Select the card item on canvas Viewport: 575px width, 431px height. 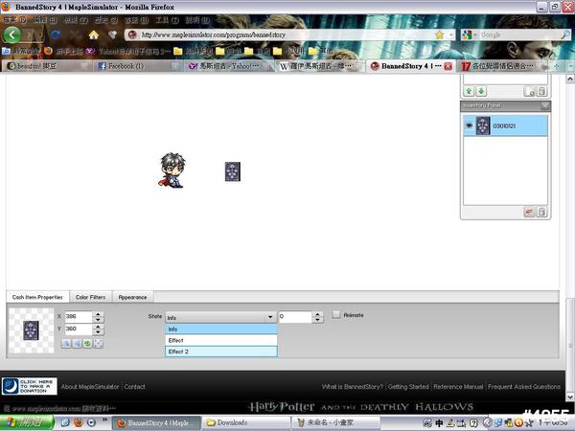coord(233,171)
